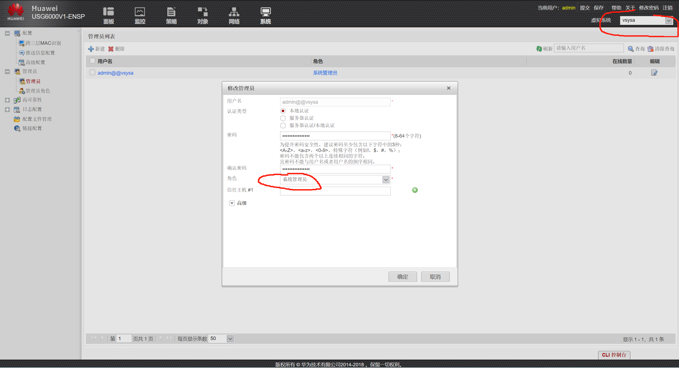Click the 刷新 refresh icon
The image size is (679, 368).
point(539,49)
